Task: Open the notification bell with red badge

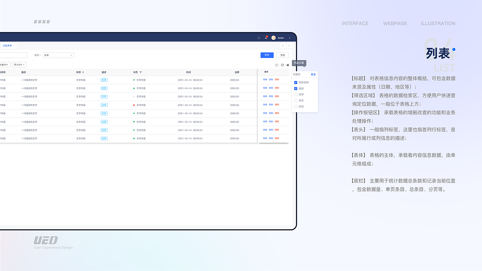Action: coord(266,38)
